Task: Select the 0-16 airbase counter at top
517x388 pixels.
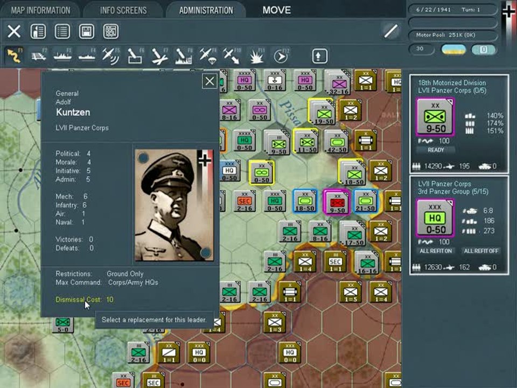Action: [275, 81]
